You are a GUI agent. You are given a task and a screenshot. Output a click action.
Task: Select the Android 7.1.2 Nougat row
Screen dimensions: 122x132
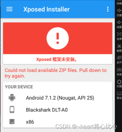pyautogui.click(x=58, y=98)
